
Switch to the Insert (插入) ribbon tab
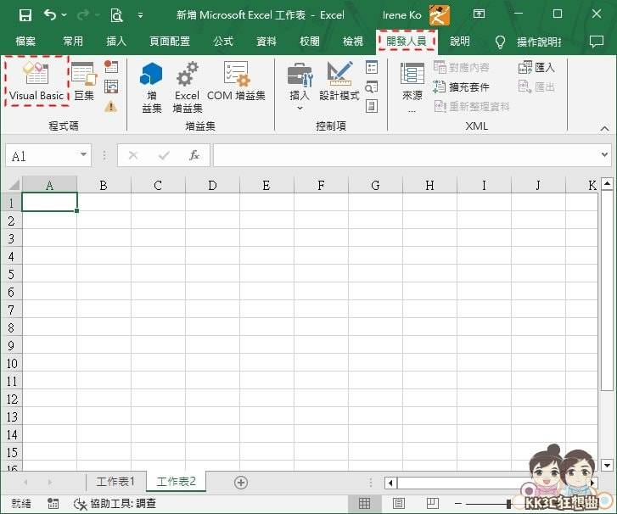116,42
